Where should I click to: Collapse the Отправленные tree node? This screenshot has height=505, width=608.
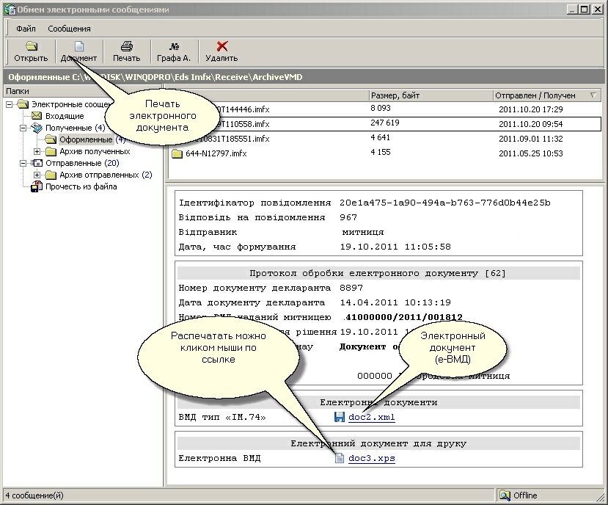(23, 163)
